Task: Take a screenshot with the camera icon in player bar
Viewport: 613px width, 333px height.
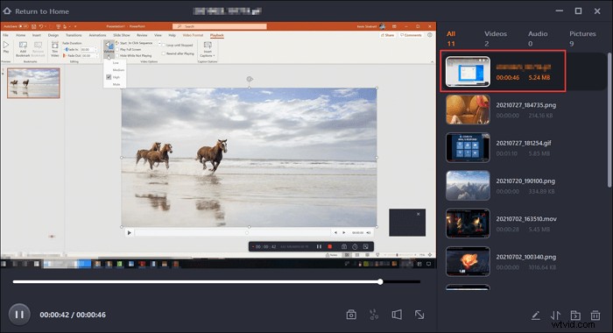Action: click(351, 315)
